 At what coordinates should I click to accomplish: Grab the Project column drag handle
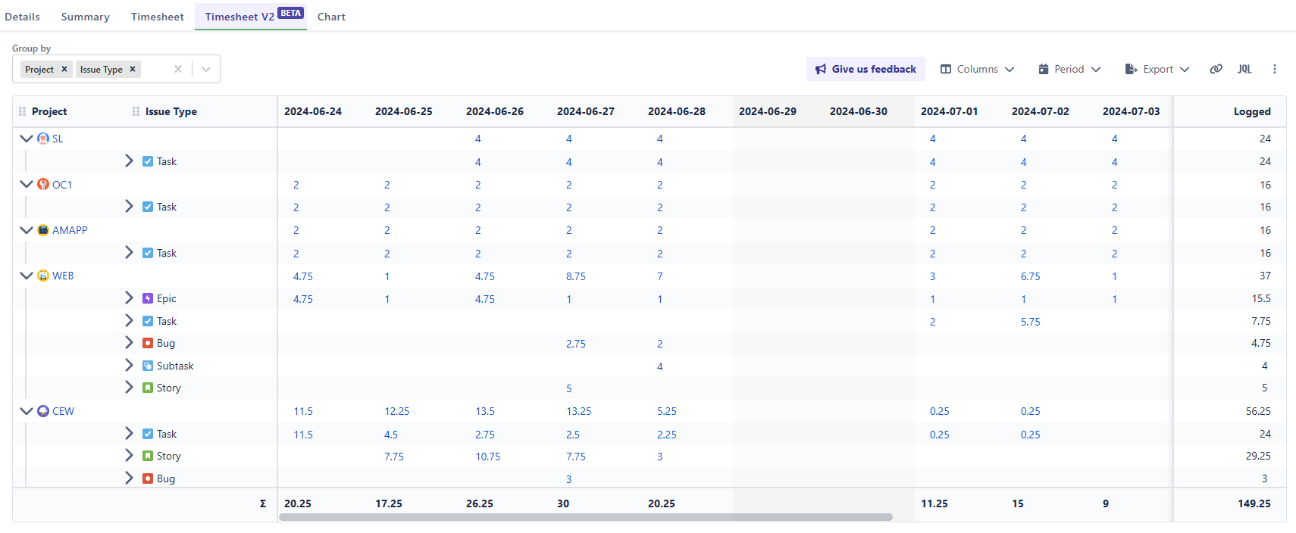click(x=22, y=111)
